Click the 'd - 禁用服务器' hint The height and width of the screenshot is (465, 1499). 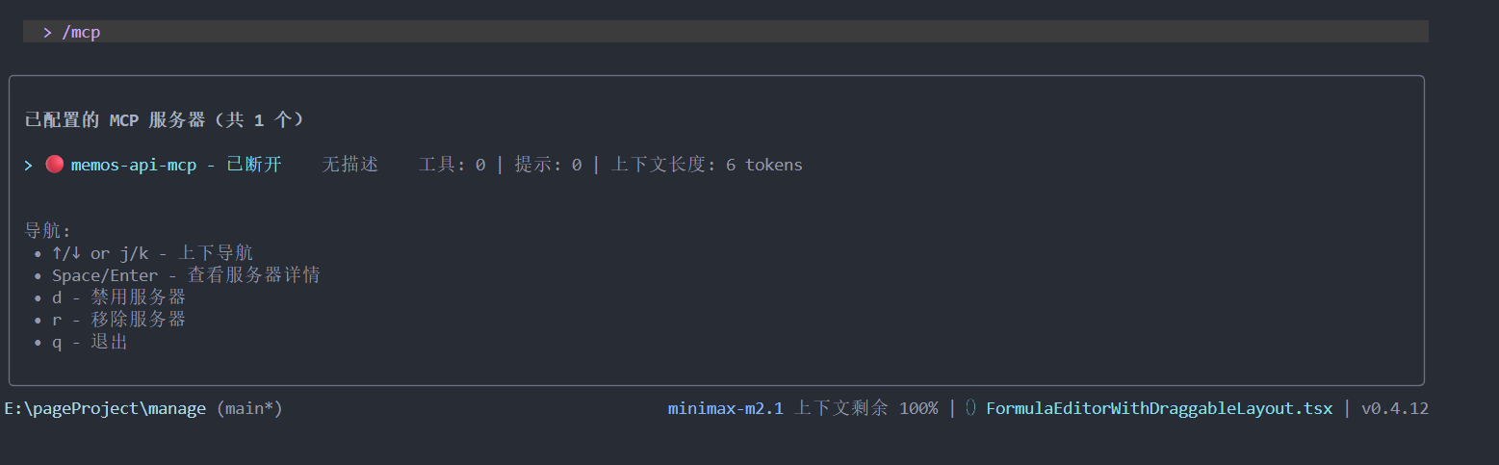[118, 297]
